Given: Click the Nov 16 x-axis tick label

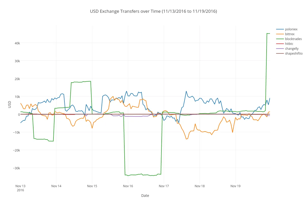Looking at the screenshot, I should pos(128,186).
